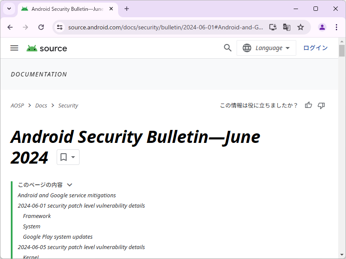This screenshot has height=259, width=346.
Task: Navigate to Security via the breadcrumb
Action: pos(68,105)
